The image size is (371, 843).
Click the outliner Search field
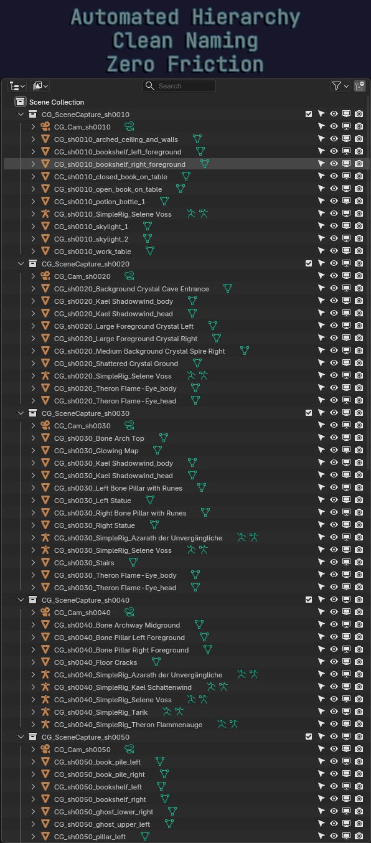click(x=179, y=86)
